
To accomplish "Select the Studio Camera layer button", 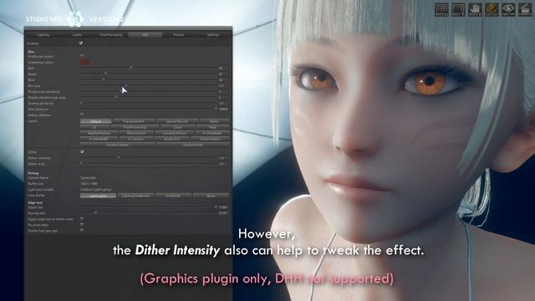I will tap(118, 145).
